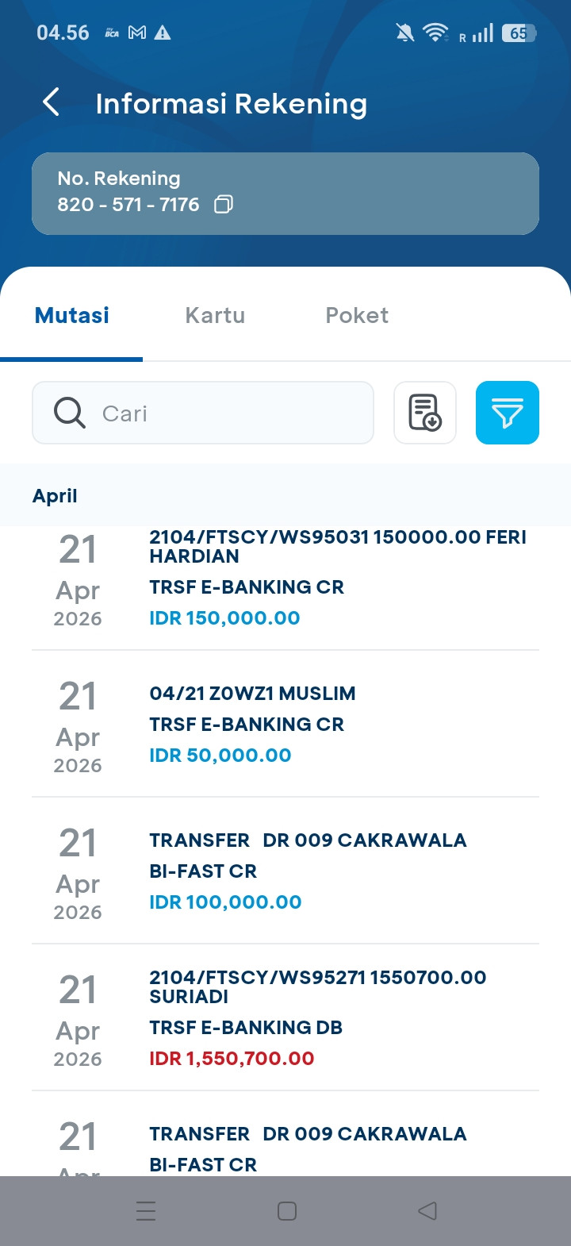Focus the Cari search field

point(230,413)
